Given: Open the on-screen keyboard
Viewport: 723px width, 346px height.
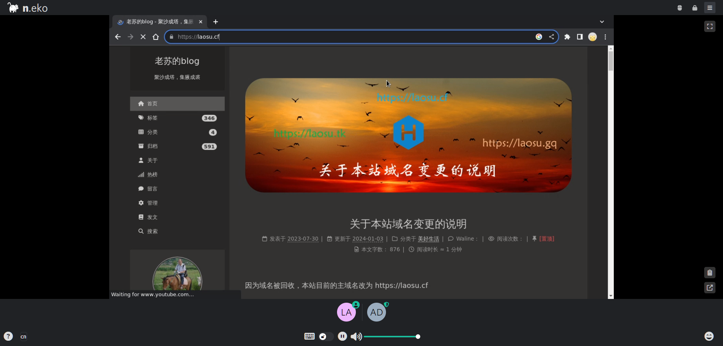Looking at the screenshot, I should [309, 336].
